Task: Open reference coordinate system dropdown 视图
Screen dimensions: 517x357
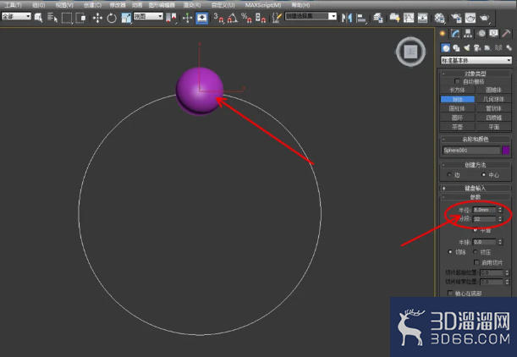Action: 148,16
